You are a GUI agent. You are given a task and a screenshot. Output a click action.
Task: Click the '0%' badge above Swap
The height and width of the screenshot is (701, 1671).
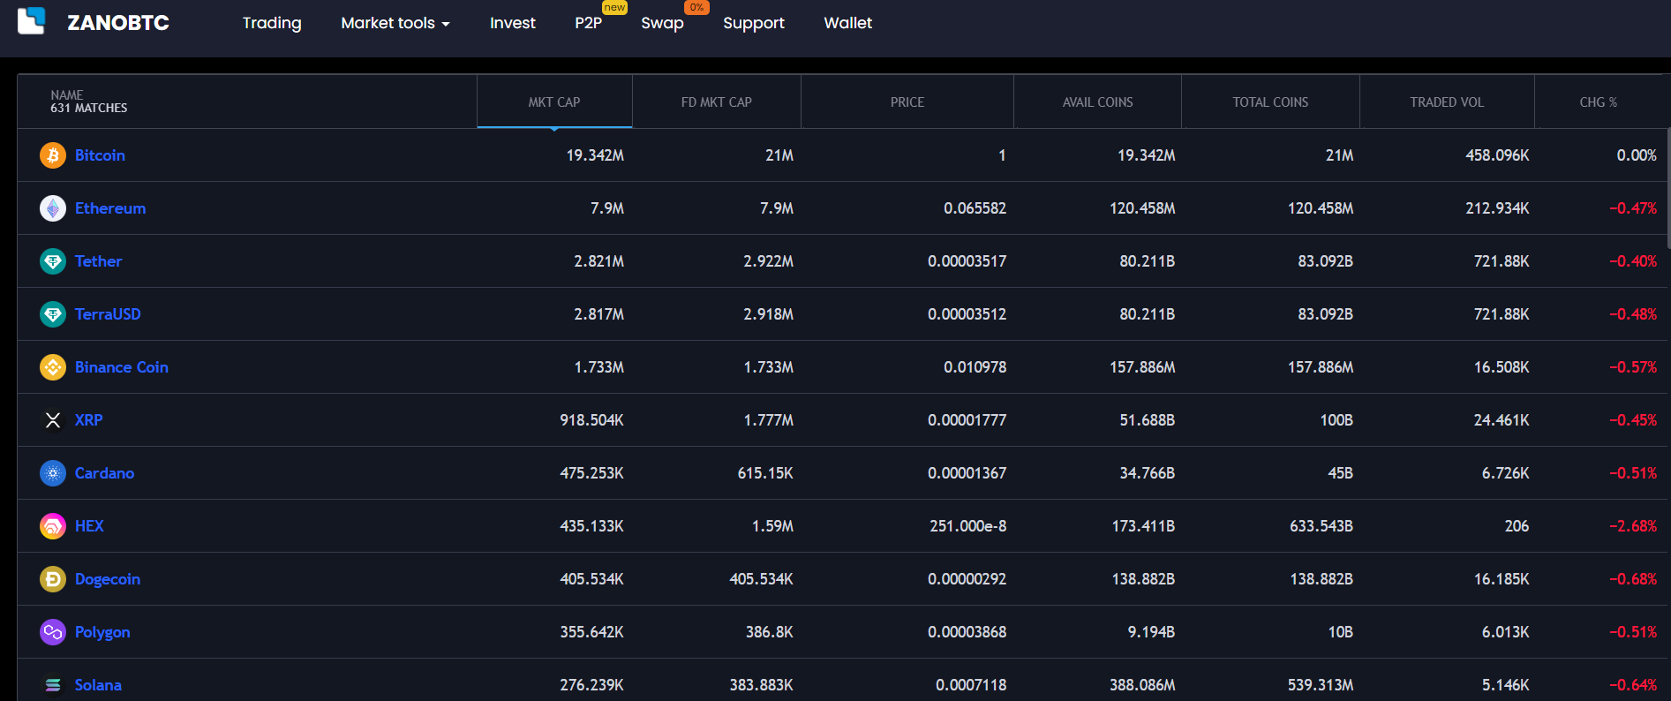click(x=696, y=7)
